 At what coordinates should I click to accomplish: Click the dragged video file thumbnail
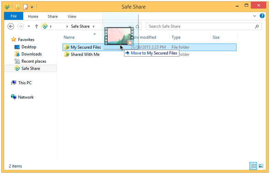[119, 36]
